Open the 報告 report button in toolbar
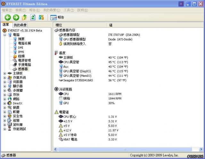Screen dimensions: 205x159 click(57, 17)
